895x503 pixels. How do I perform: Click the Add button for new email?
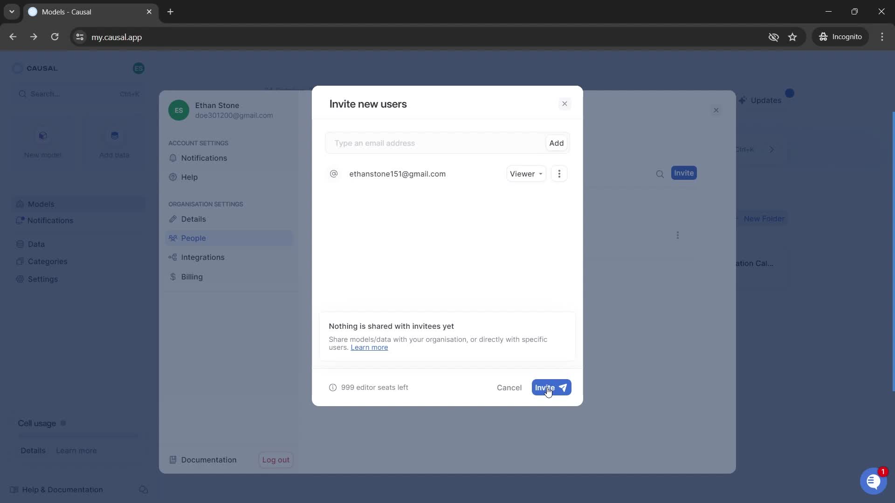[x=556, y=143]
